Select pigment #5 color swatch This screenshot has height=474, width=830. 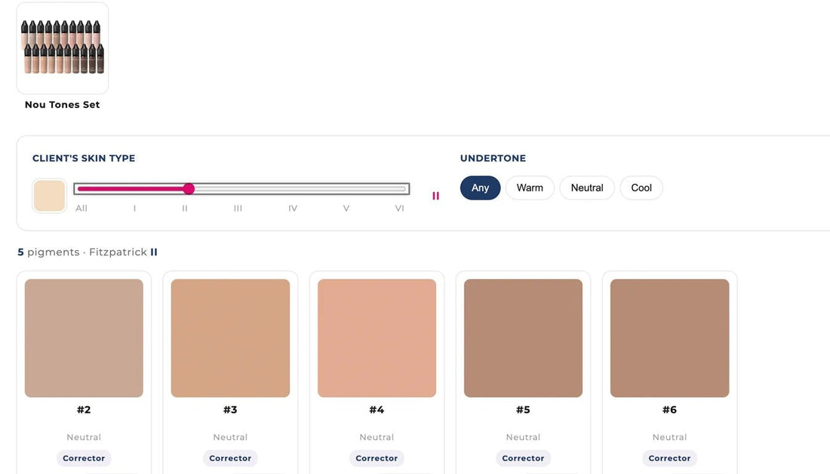click(523, 338)
